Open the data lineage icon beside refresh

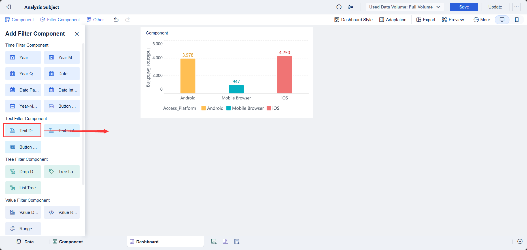coord(350,7)
